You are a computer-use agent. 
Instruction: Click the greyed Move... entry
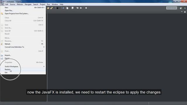click(23, 38)
